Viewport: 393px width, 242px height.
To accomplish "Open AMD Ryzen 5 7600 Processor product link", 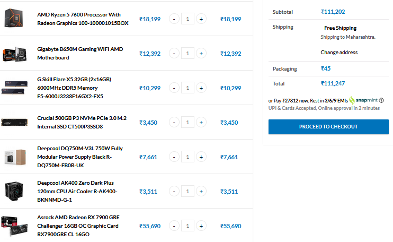I will (x=83, y=19).
